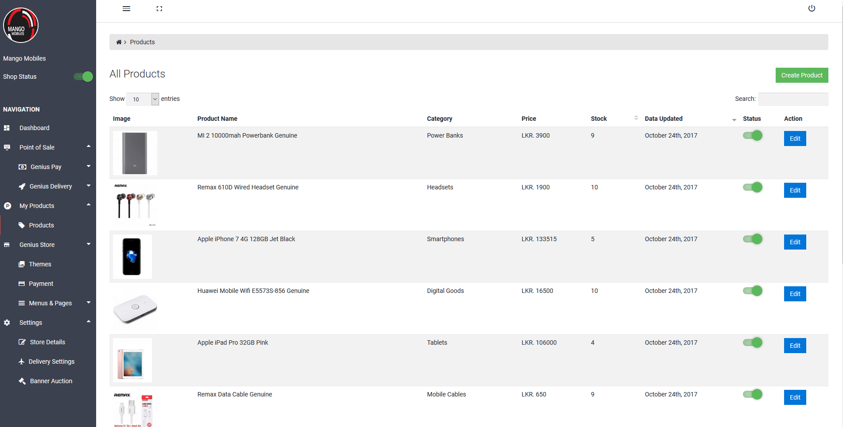843x427 pixels.
Task: Click the Remax headset thumbnail
Action: point(135,205)
